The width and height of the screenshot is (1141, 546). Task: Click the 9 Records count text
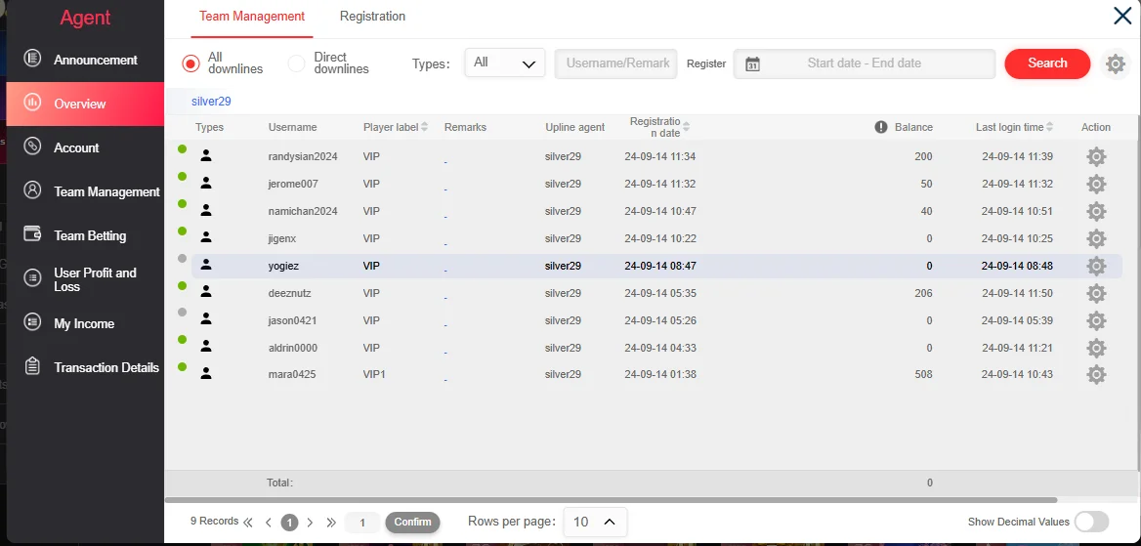pos(215,522)
